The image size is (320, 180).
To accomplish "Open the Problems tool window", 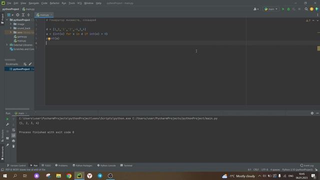I will click(x=61, y=165).
